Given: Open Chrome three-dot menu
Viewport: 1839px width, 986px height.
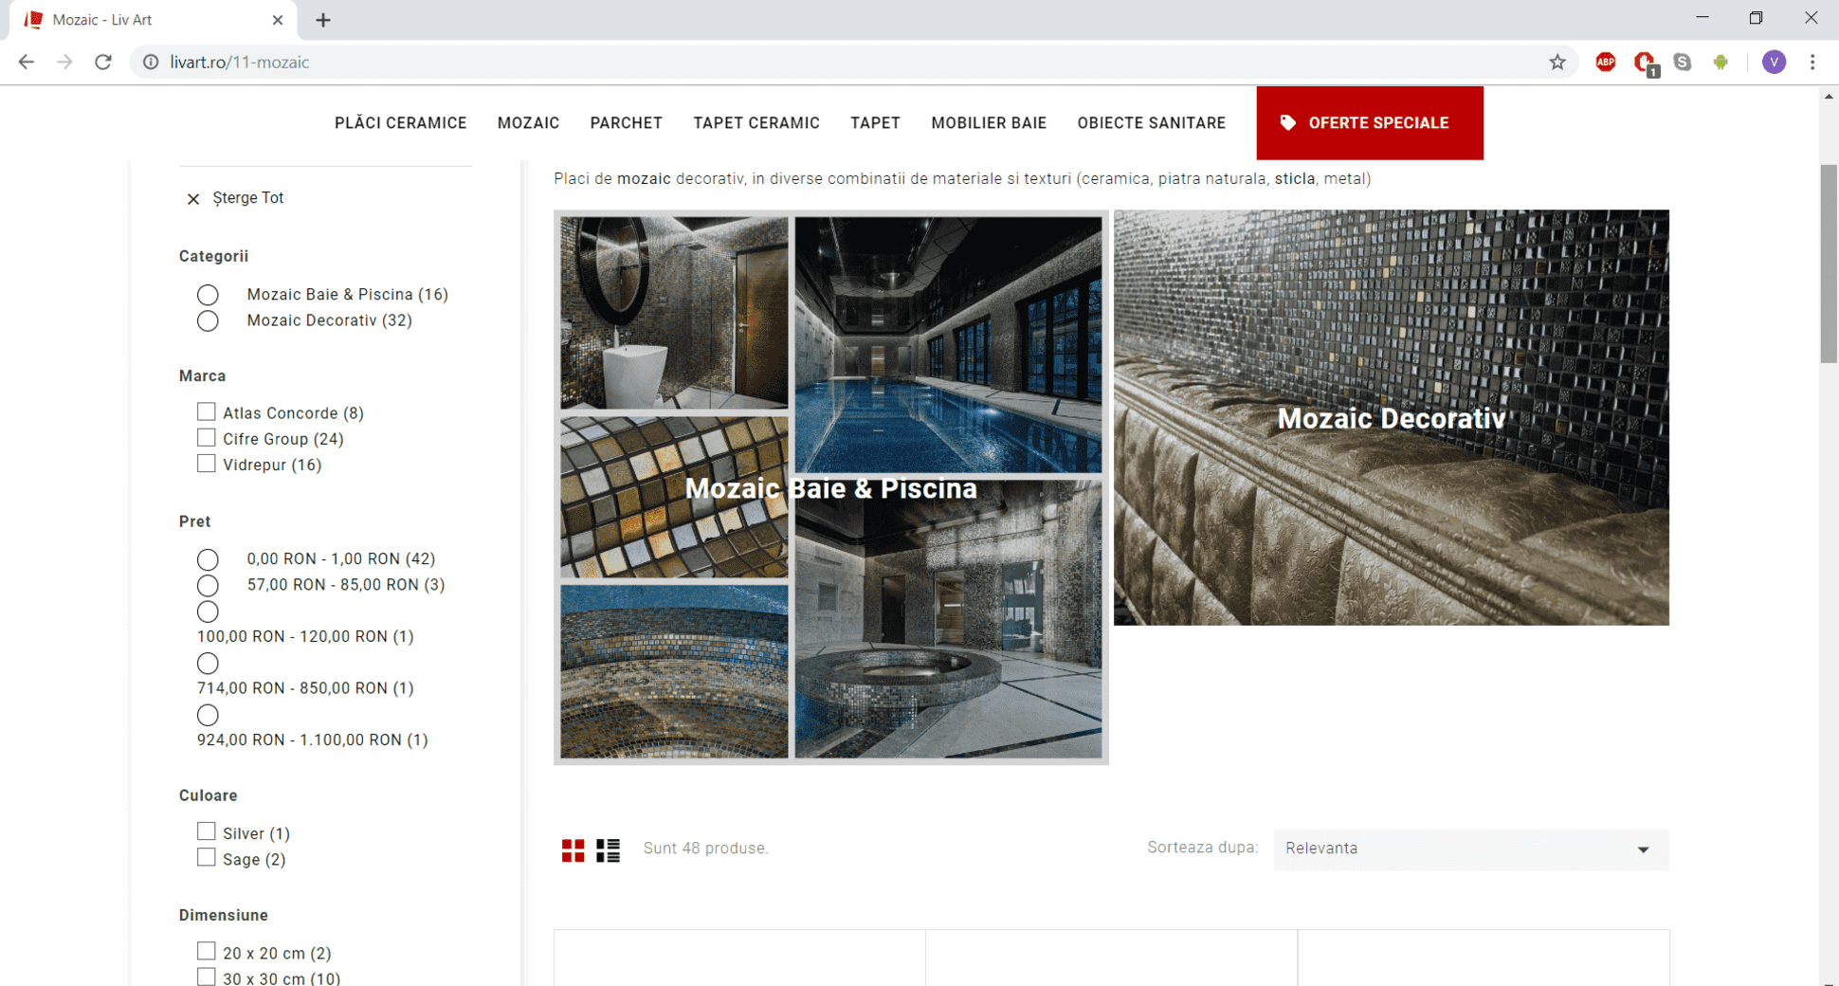Looking at the screenshot, I should 1812,63.
